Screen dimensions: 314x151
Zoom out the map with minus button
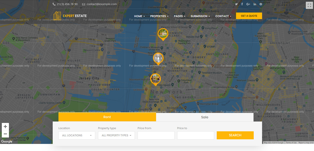pos(5,134)
